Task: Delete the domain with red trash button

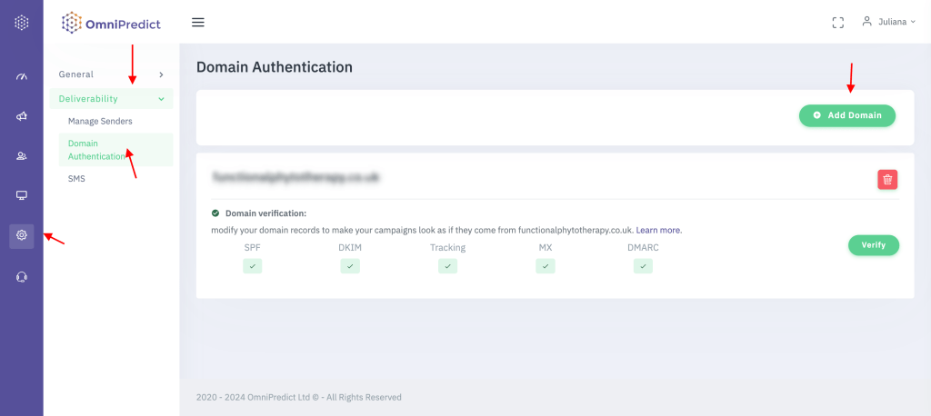Action: (x=887, y=180)
